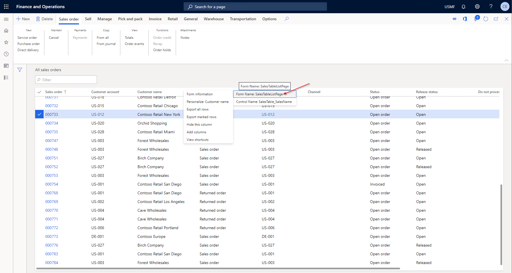This screenshot has width=512, height=273.
Task: Click the Delete trash button
Action: 44,19
